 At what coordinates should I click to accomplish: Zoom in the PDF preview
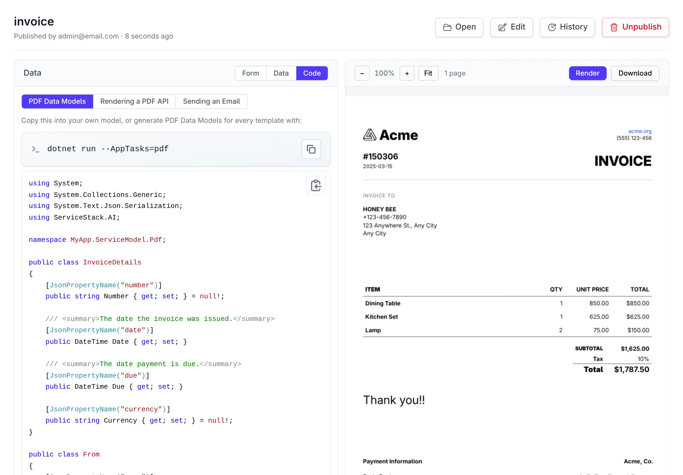[407, 73]
